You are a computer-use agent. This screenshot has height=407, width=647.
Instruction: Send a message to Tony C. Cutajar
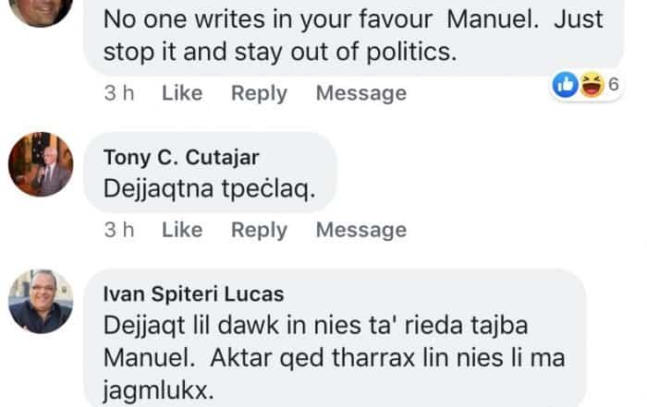360,230
